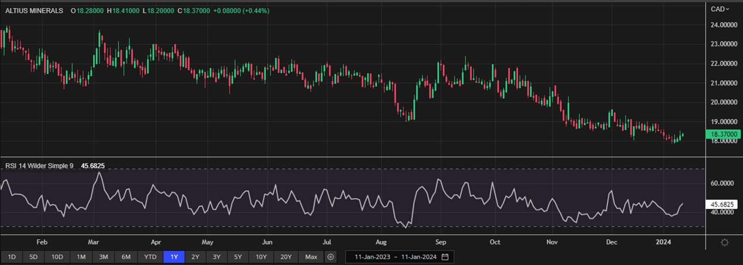This screenshot has width=743, height=265.
Task: Choose the YTD range option
Action: tap(150, 257)
